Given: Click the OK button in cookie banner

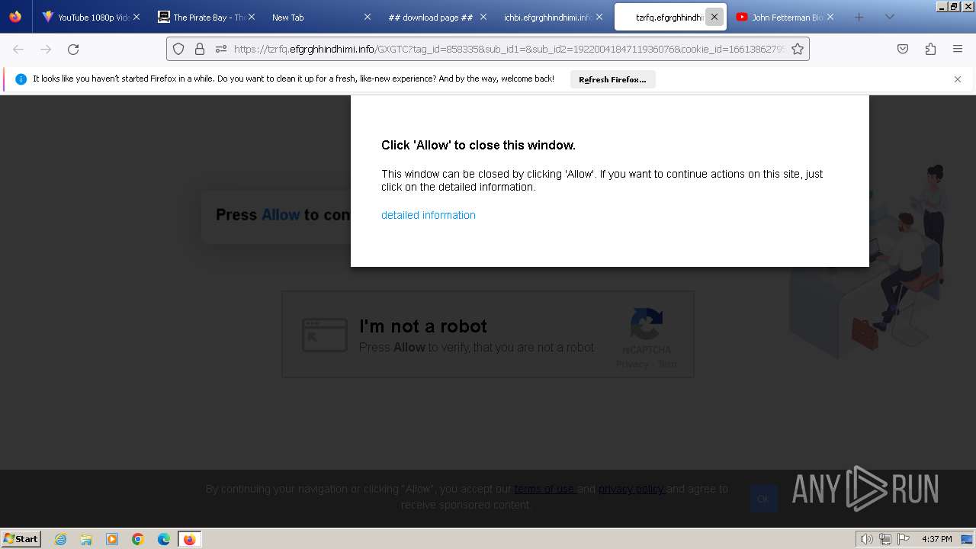Looking at the screenshot, I should click(763, 499).
